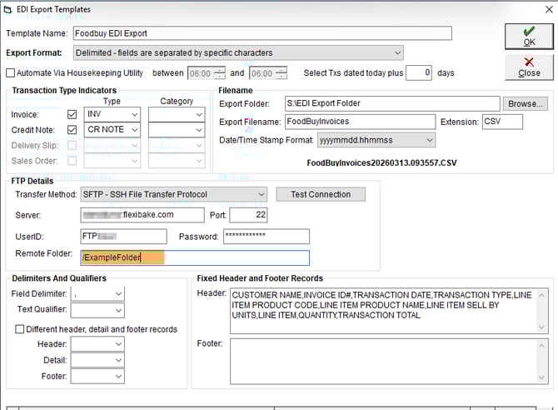Click the Footer text area scroll down arrow
Viewport: 558px width, 410px height.
pos(541,377)
